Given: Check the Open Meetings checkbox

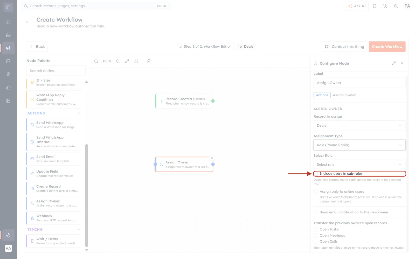Looking at the screenshot, I should 316,236.
